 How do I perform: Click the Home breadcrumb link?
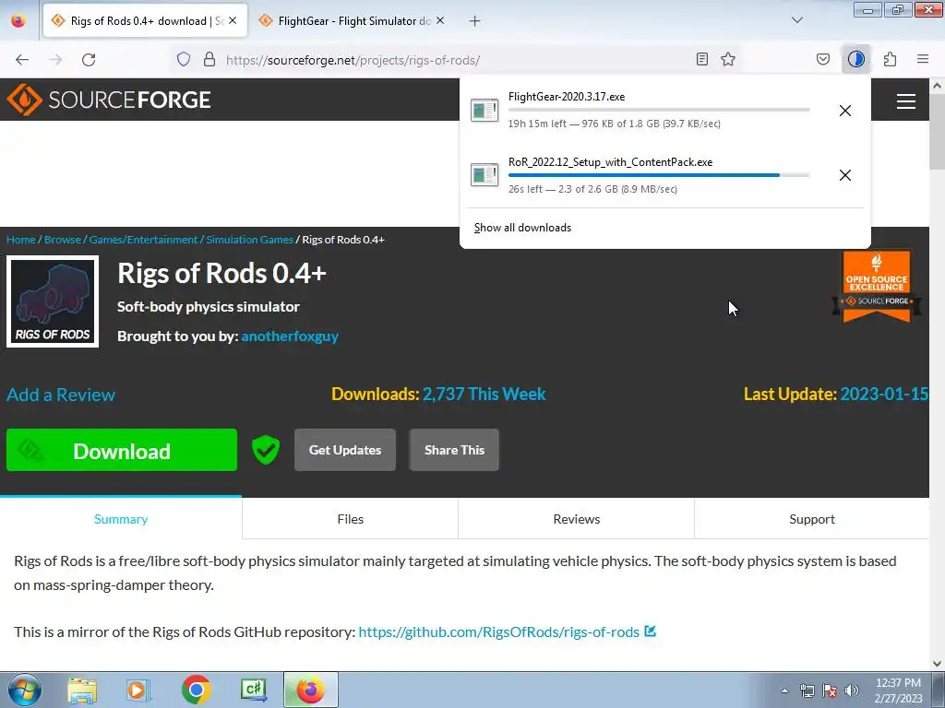click(x=21, y=240)
